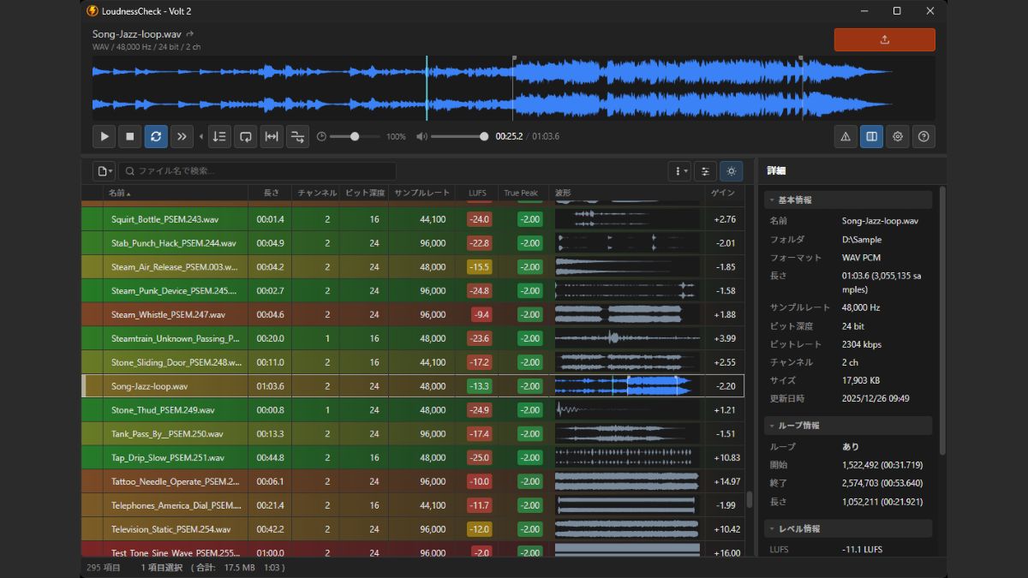Sort by the True Peak column header
1028x578 pixels.
521,193
